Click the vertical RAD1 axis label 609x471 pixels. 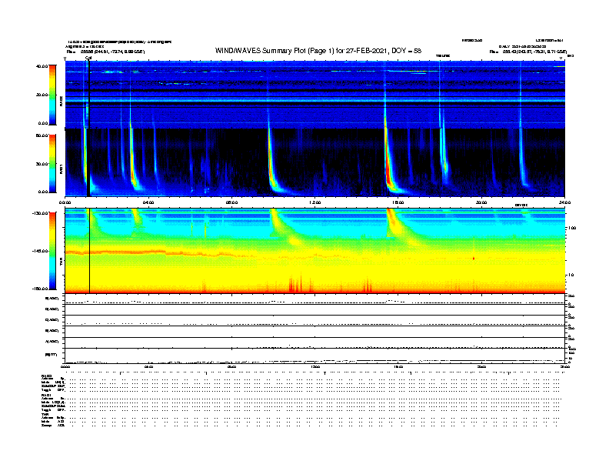tap(62, 169)
